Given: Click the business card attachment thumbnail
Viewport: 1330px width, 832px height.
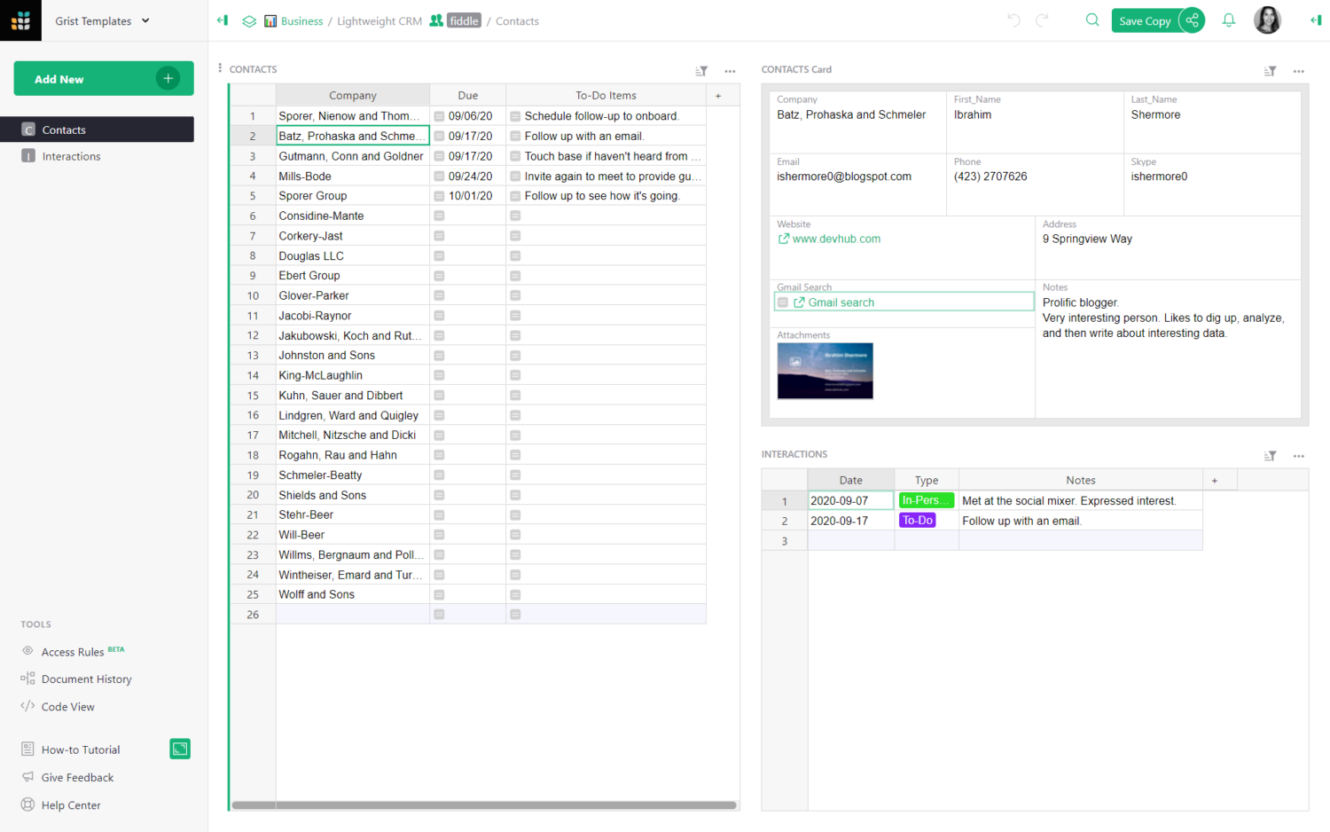Looking at the screenshot, I should pos(825,371).
